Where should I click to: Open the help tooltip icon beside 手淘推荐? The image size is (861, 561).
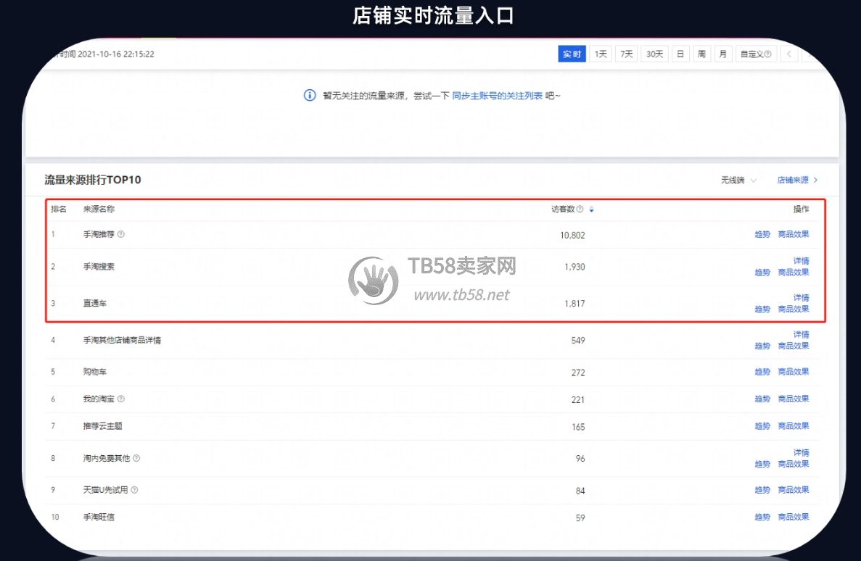click(x=121, y=234)
